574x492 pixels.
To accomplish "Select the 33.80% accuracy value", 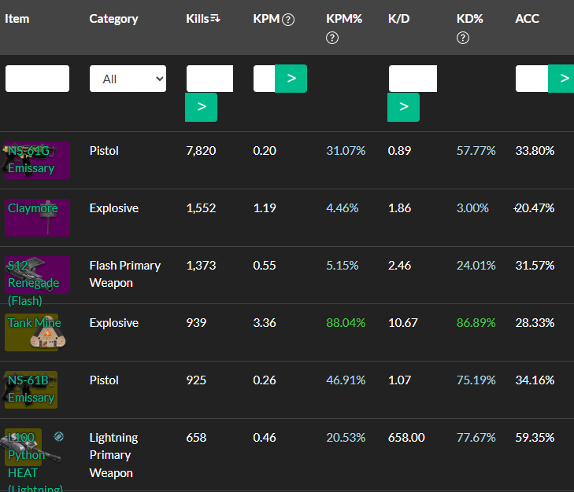I will pos(535,151).
